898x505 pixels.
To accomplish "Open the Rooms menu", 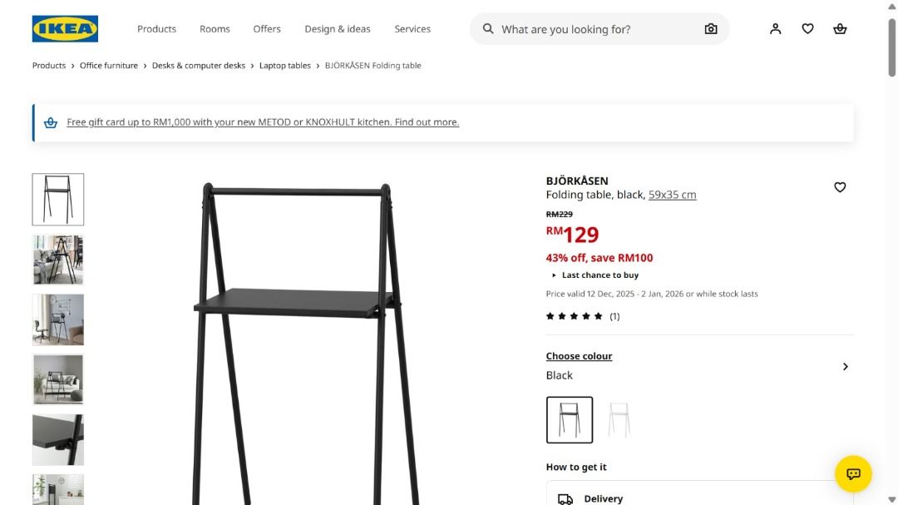I will coord(215,29).
